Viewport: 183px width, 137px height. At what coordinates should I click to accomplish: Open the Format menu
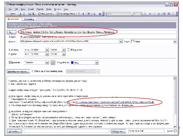(x=40, y=9)
